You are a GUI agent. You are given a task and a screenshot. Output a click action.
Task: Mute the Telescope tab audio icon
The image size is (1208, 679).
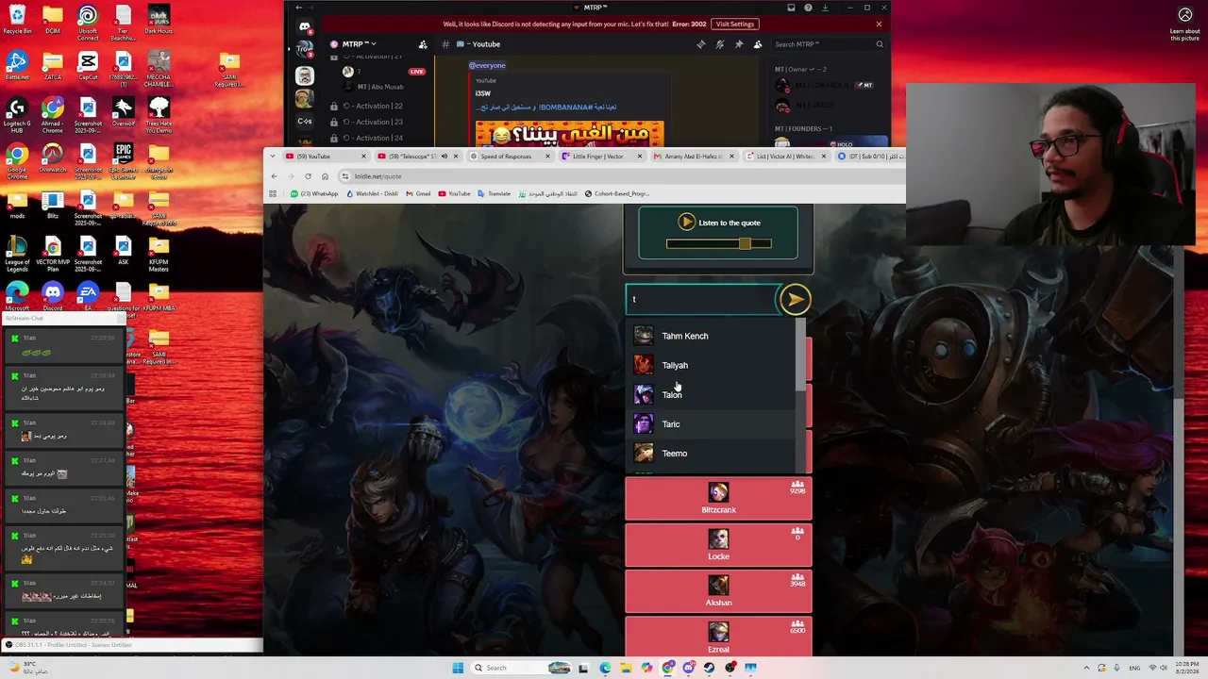click(x=444, y=157)
